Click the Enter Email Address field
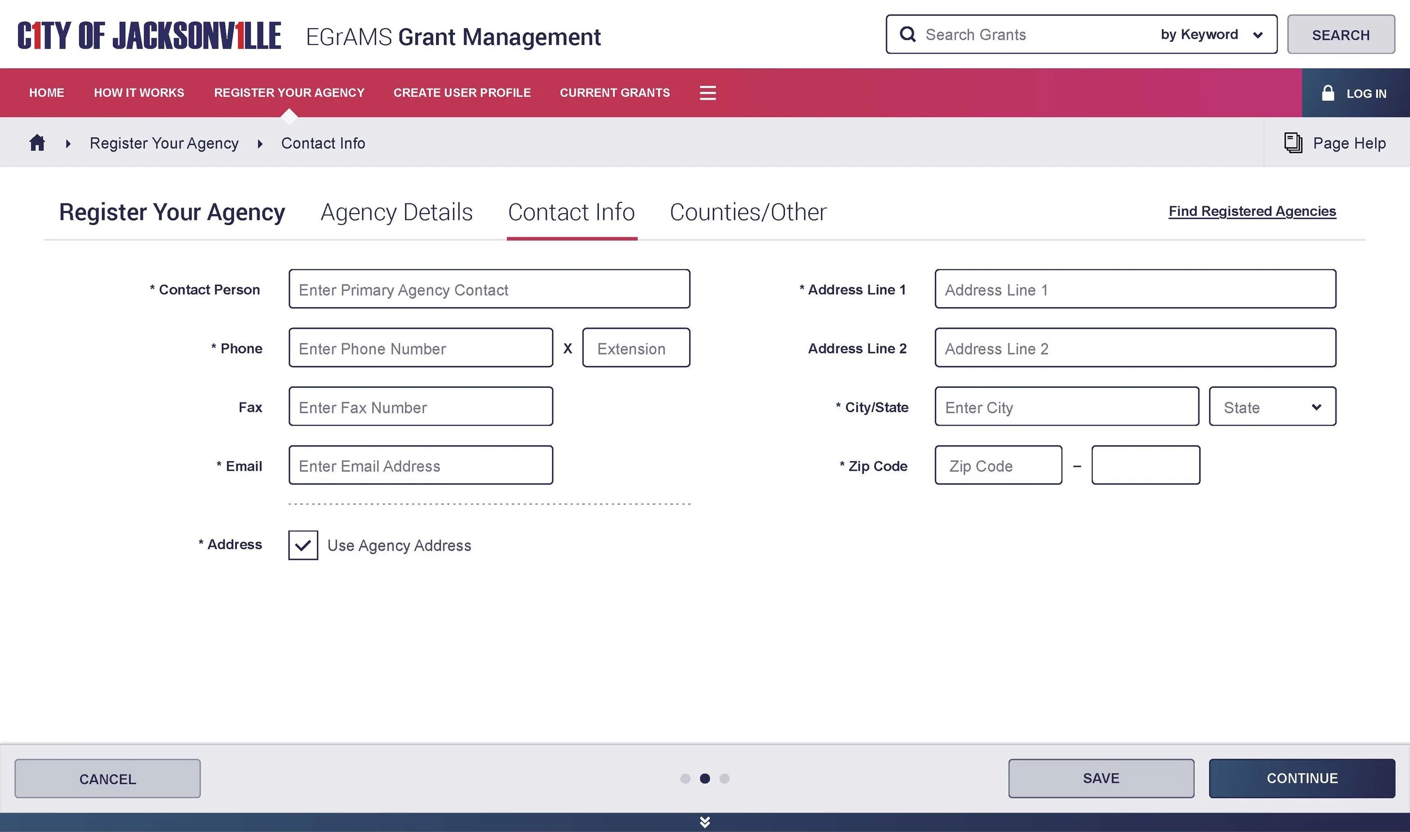Image resolution: width=1410 pixels, height=832 pixels. coord(420,465)
